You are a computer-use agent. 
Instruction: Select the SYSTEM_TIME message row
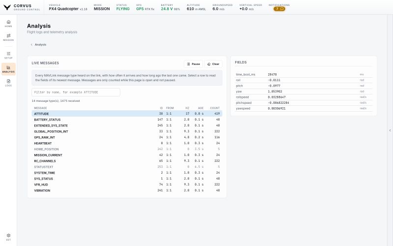[127, 173]
